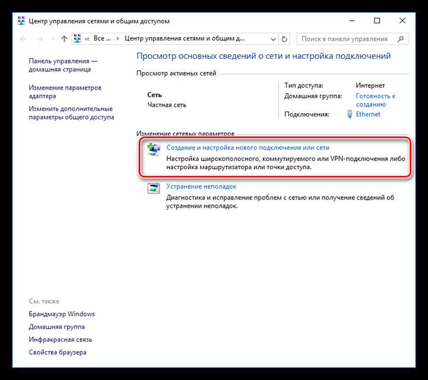Viewport: 428px width, 380px height.
Task: Open 'Устранение неполадок' link
Action: pos(201,186)
